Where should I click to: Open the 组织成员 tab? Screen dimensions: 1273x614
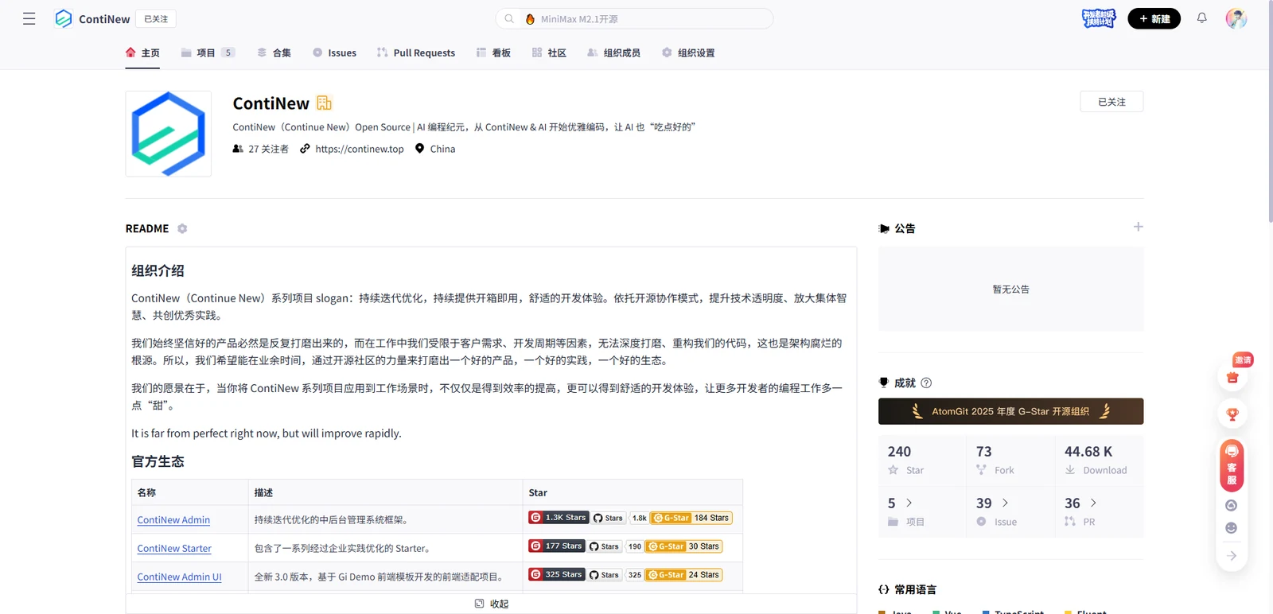613,52
